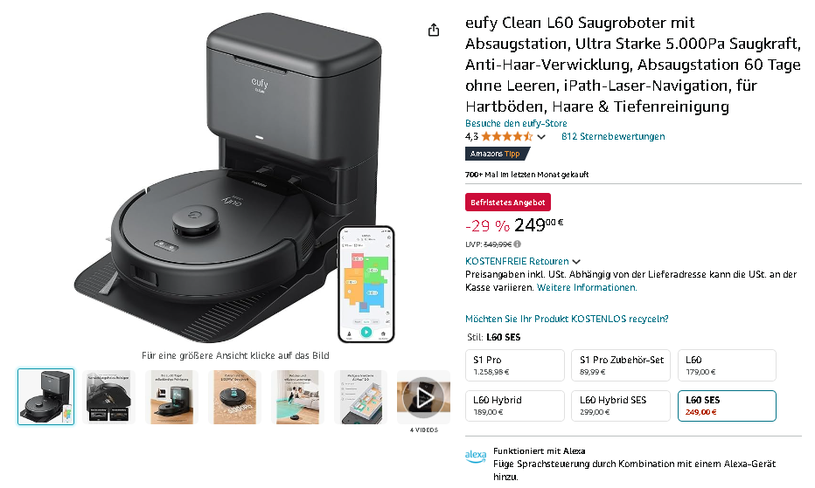Click the KOSTENLOS recyceln link

[x=567, y=319]
